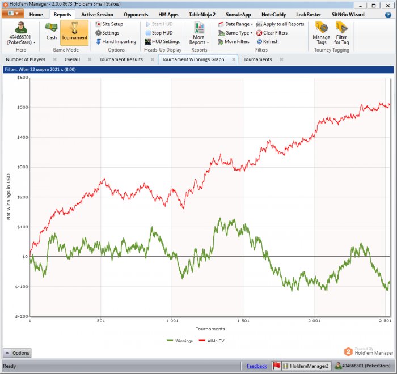Expand the Game Type filter
397x374 pixels.
235,33
